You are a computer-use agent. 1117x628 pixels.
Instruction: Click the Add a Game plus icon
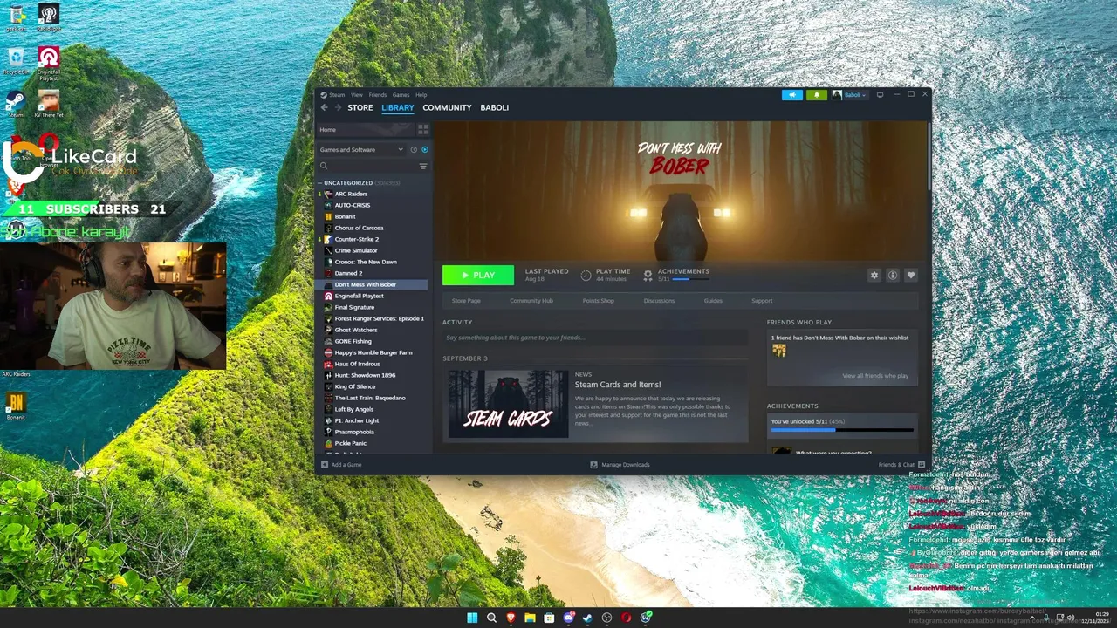point(325,465)
